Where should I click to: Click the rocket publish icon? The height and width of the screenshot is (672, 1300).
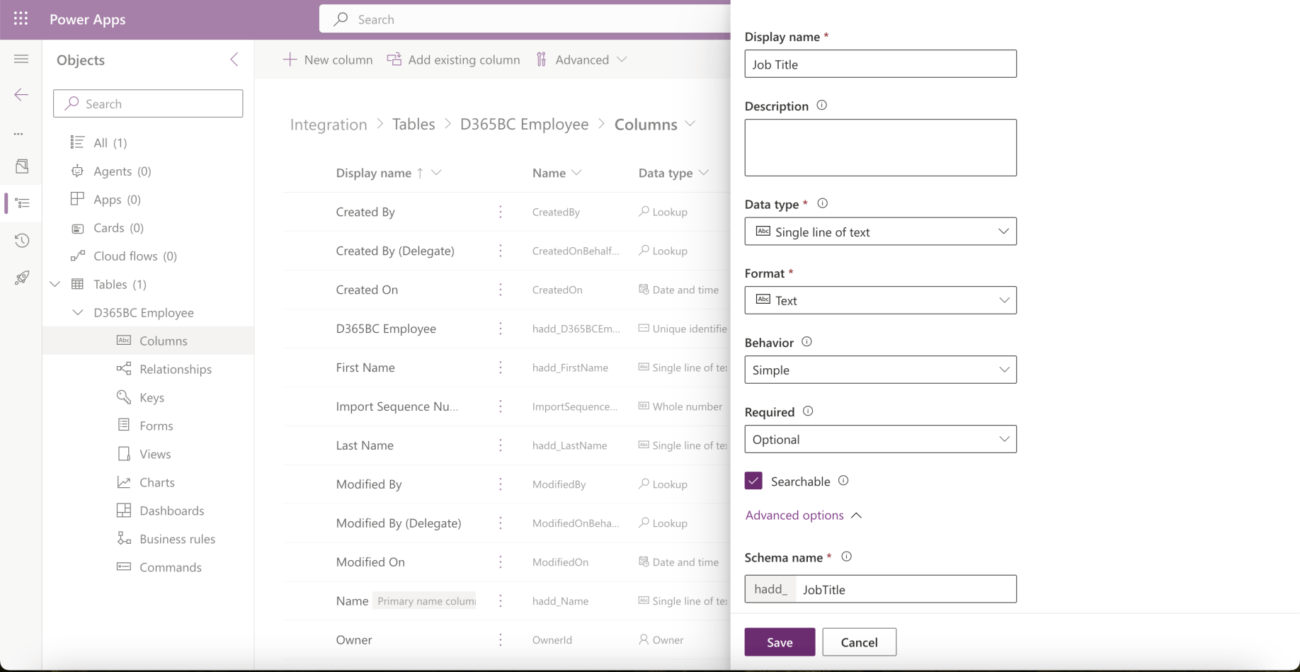pos(22,278)
